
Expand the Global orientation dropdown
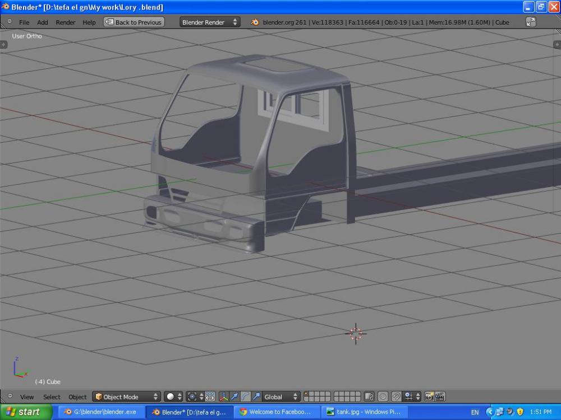[281, 396]
